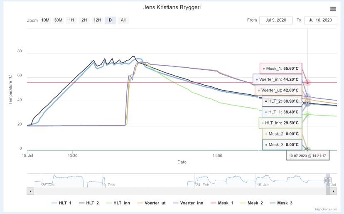Select the D zoom range button
The width and height of the screenshot is (344, 214).
tap(110, 20)
